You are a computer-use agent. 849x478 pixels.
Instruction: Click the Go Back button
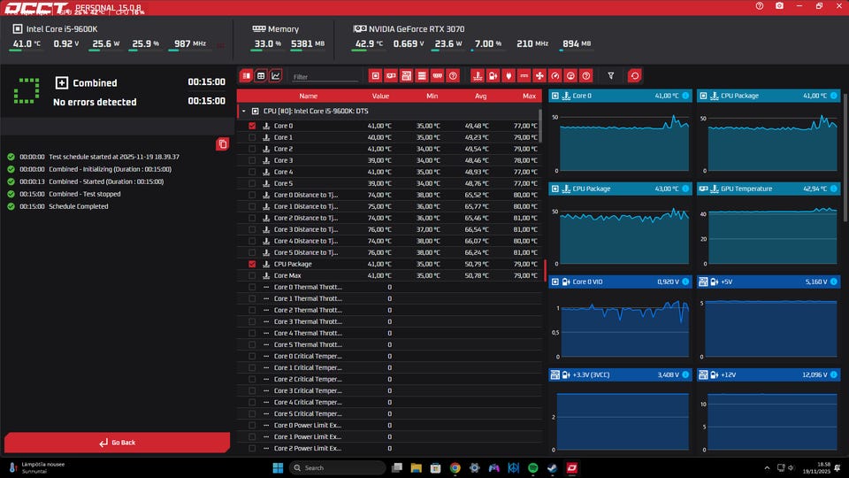pos(117,443)
